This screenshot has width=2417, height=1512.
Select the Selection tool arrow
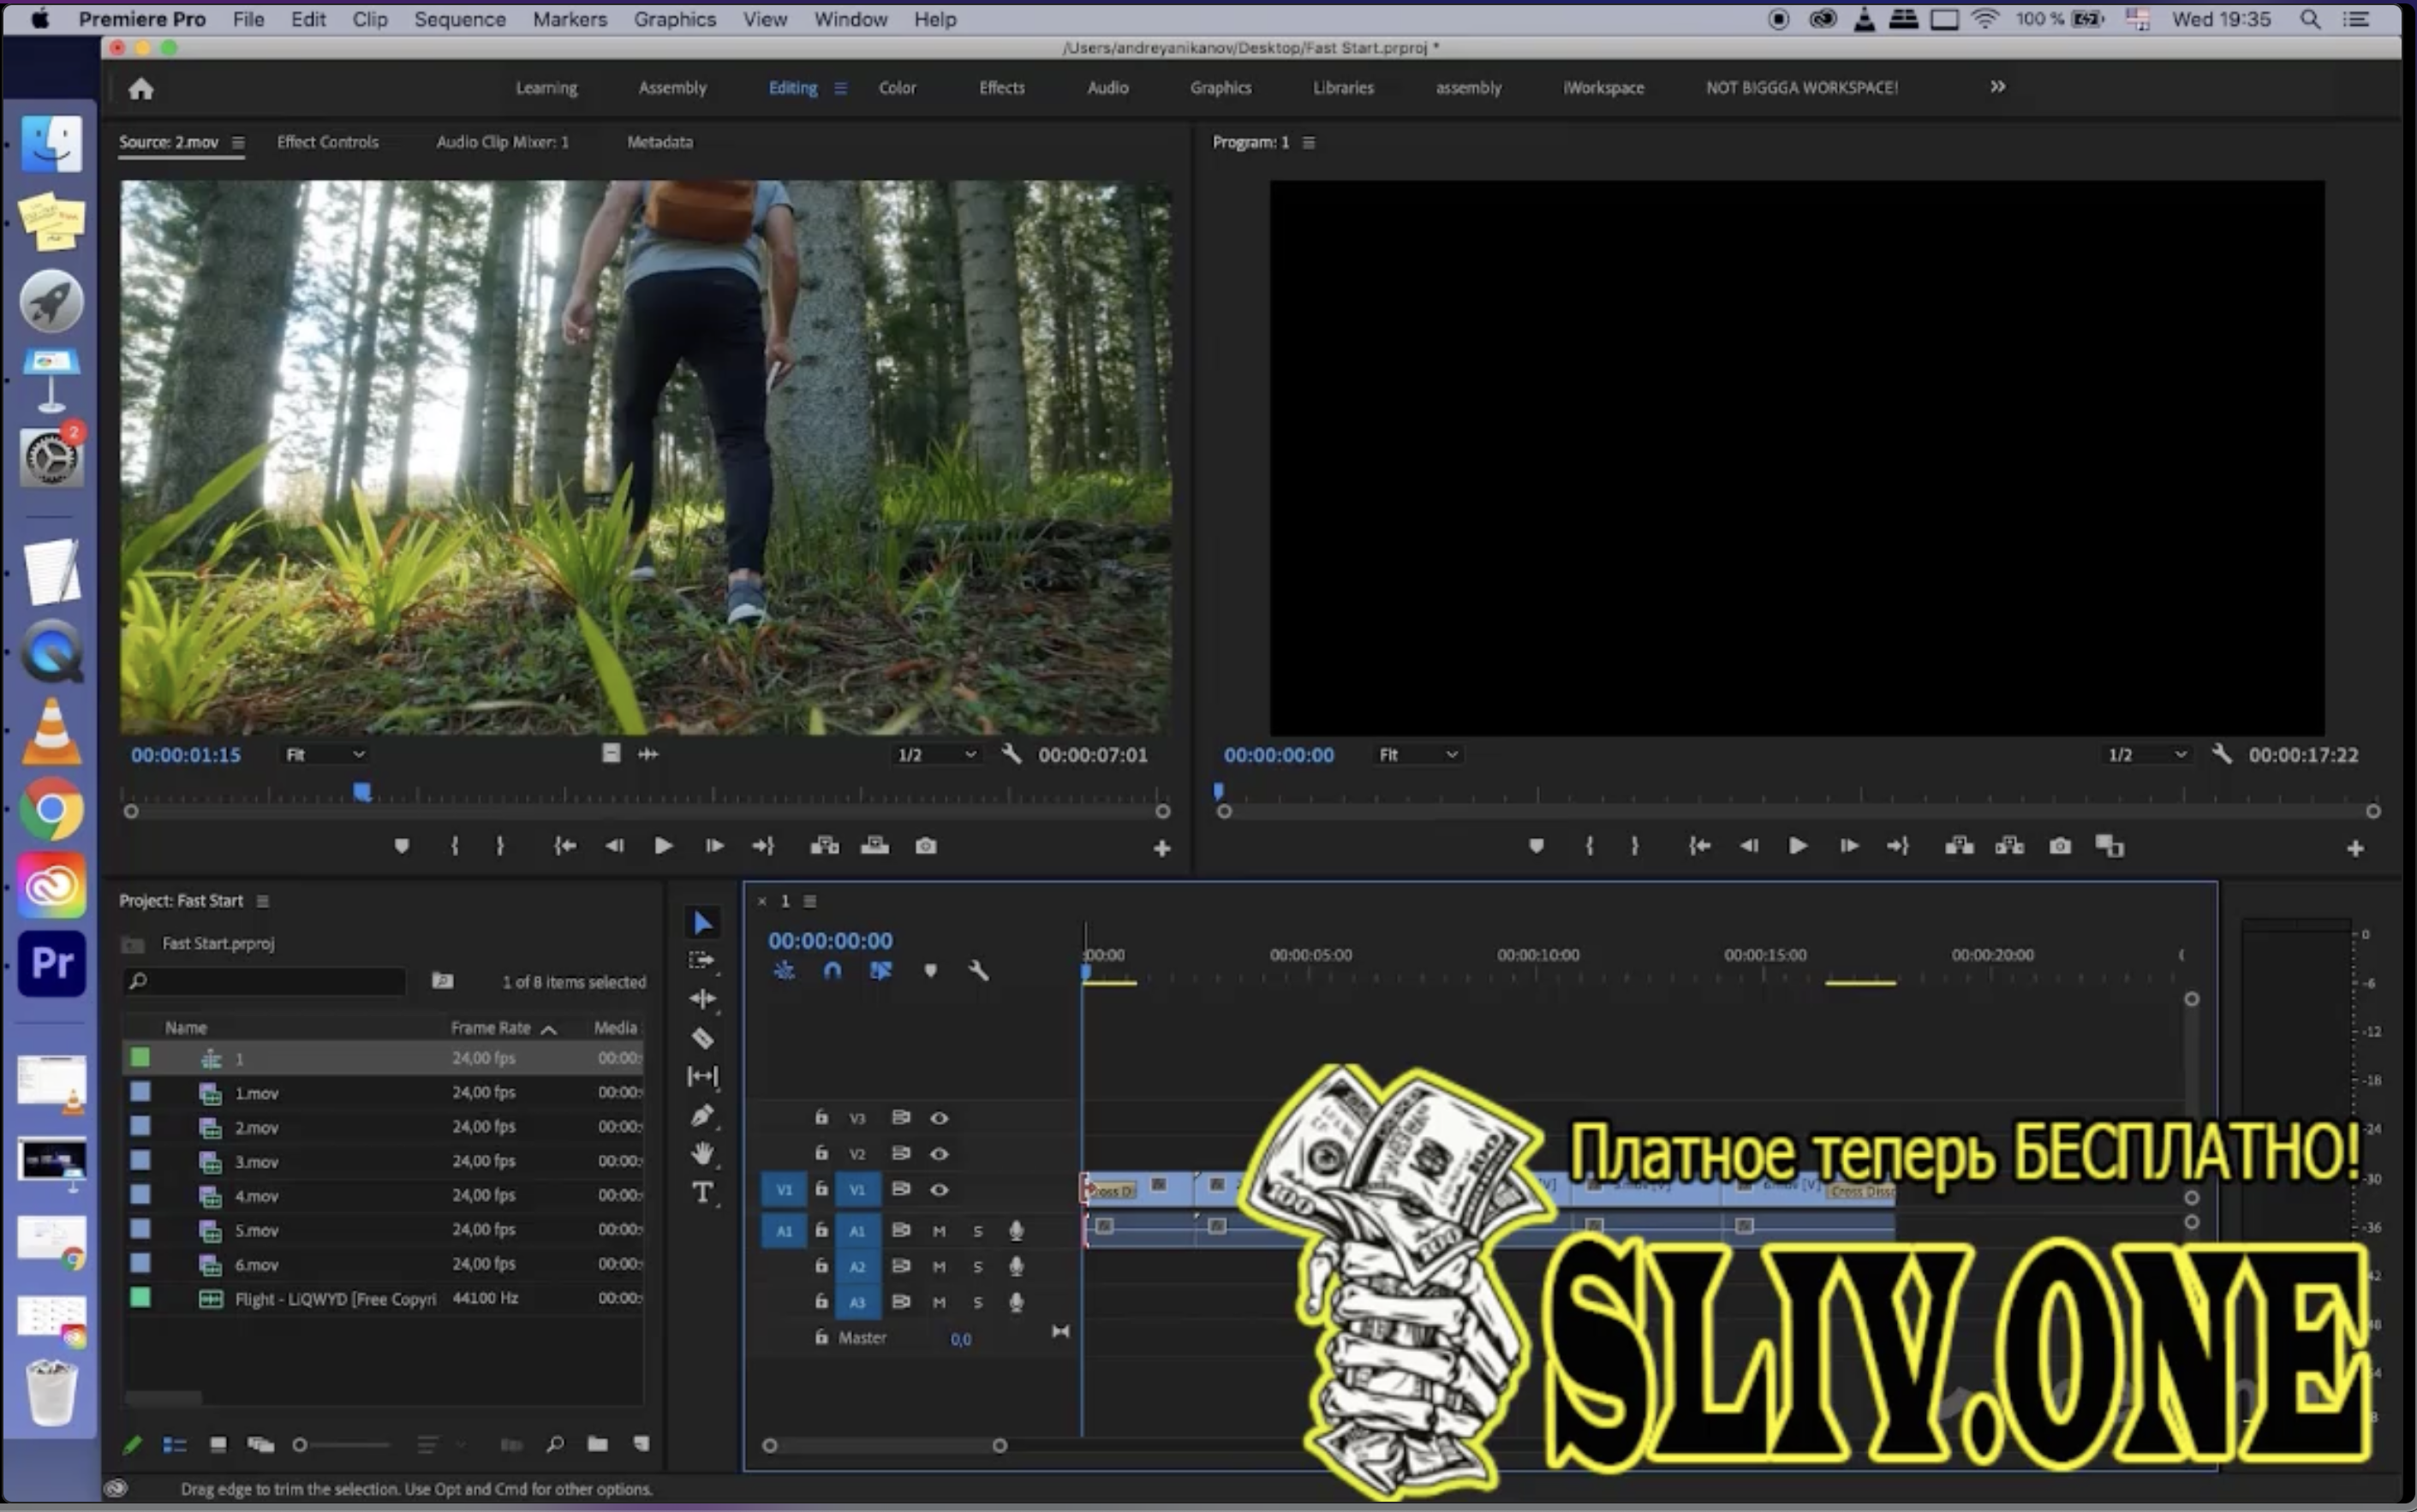(703, 922)
